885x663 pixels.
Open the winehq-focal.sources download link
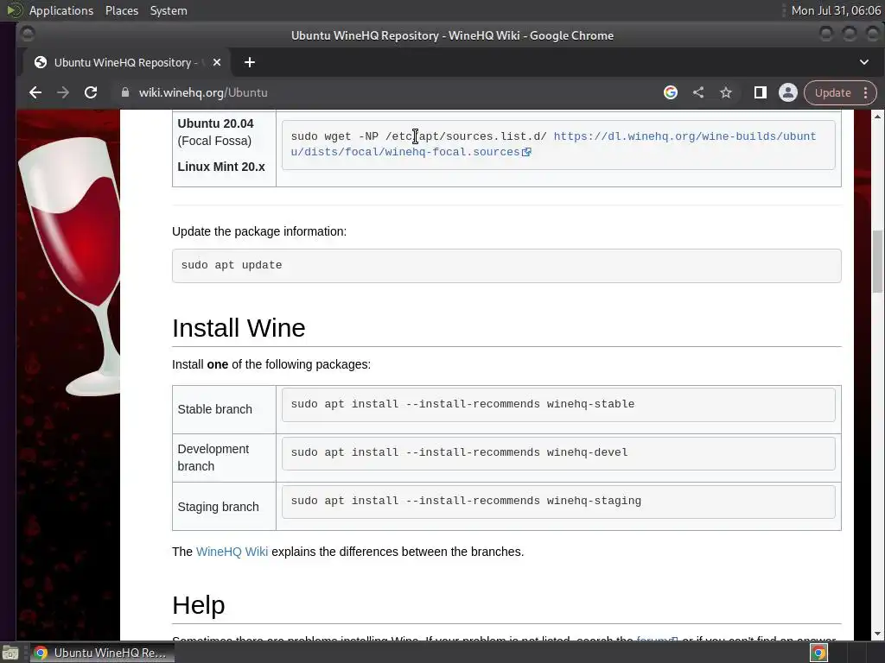click(553, 144)
